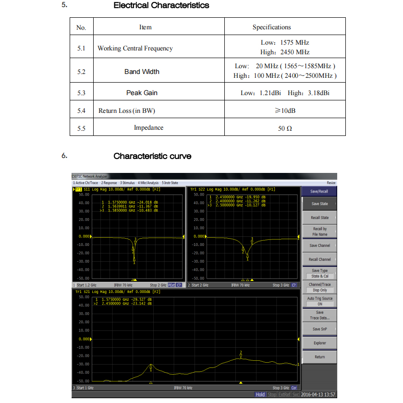Open the 3 Stimulus menu

coord(127,183)
